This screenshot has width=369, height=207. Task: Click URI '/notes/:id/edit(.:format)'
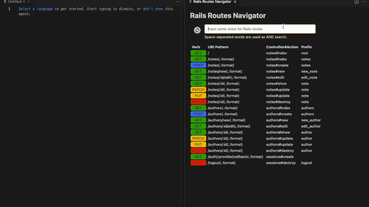(227, 77)
